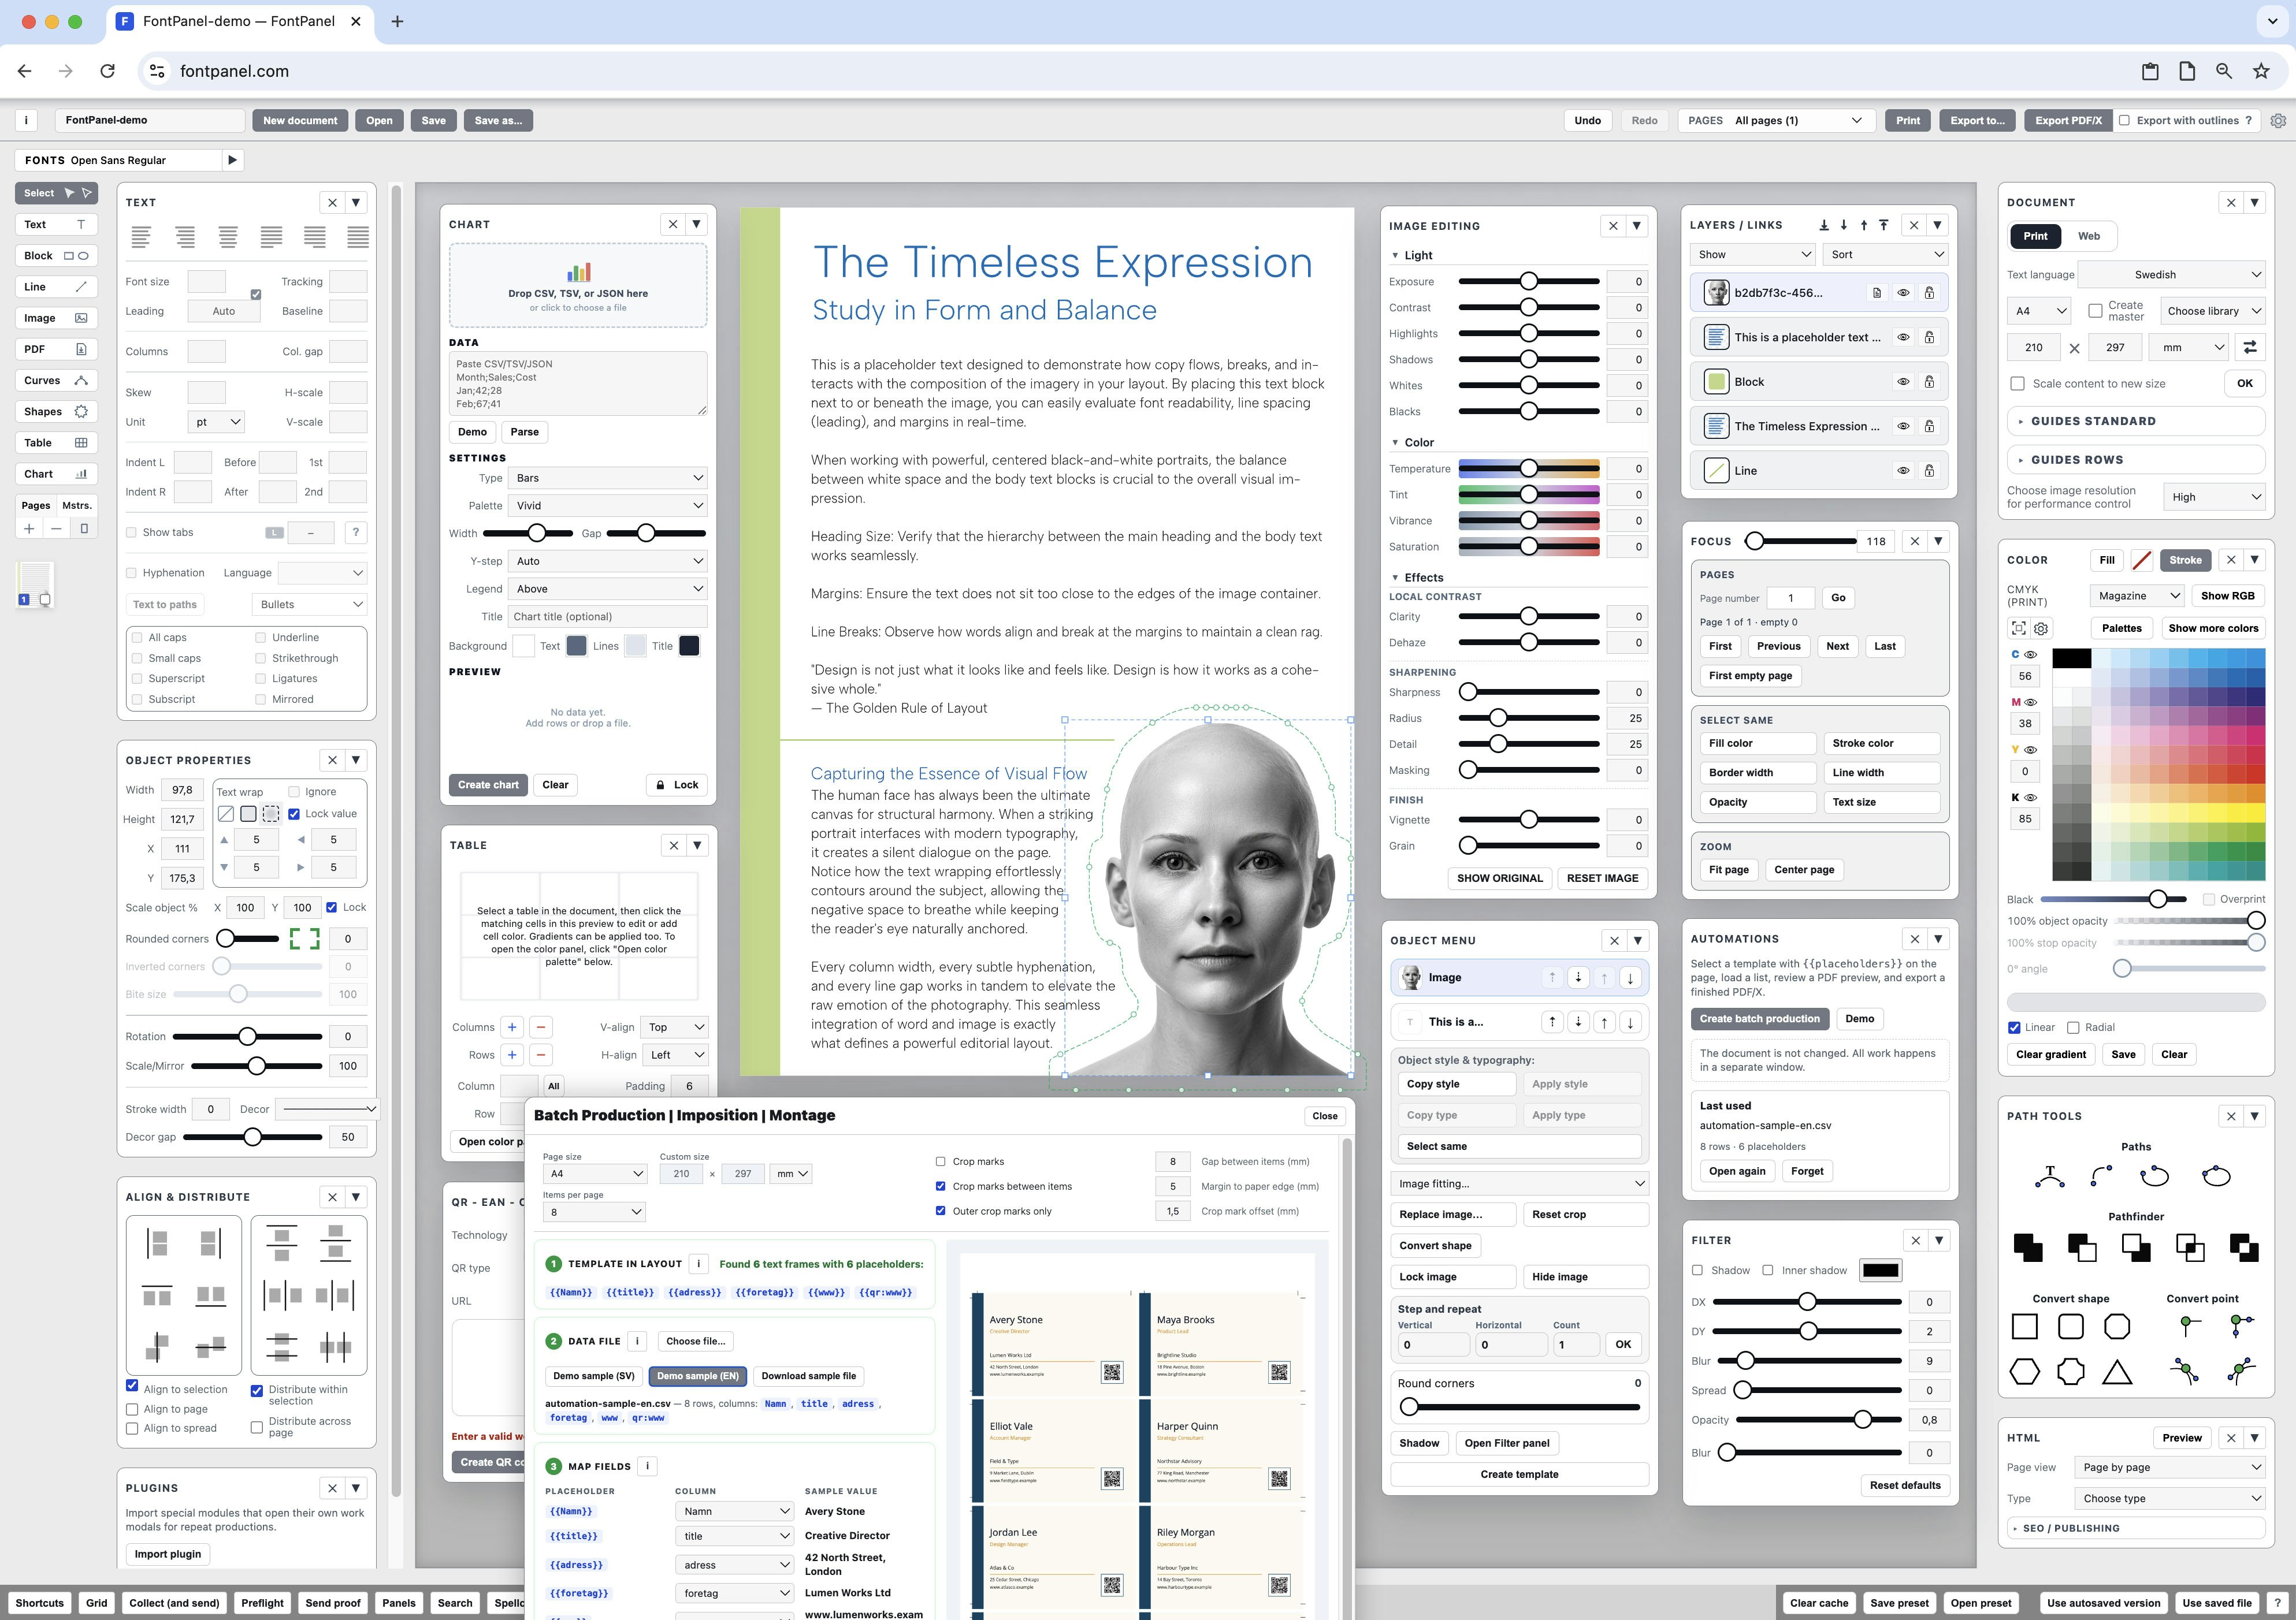2296x1620 pixels.
Task: Select the Line tool
Action: click(x=56, y=287)
